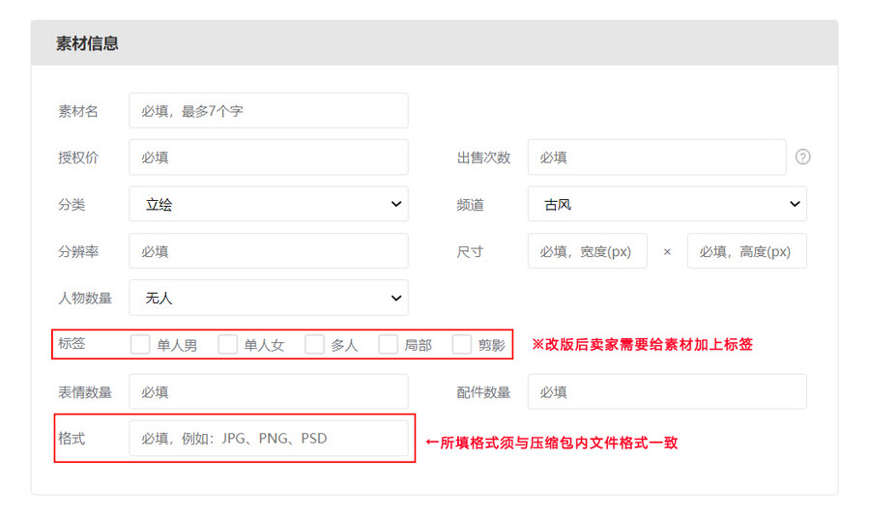The height and width of the screenshot is (515, 870).
Task: Click the 高度(px) size input
Action: tap(746, 251)
